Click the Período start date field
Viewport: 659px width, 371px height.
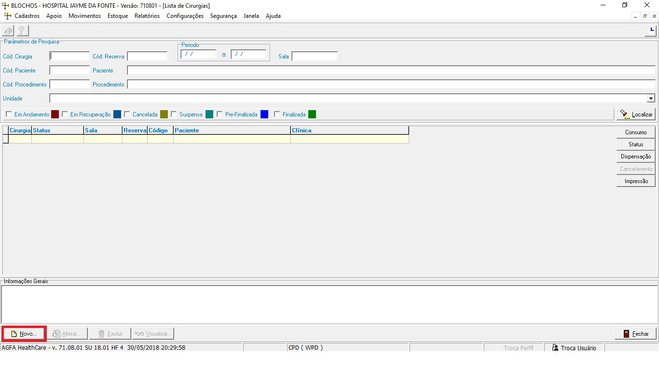198,54
